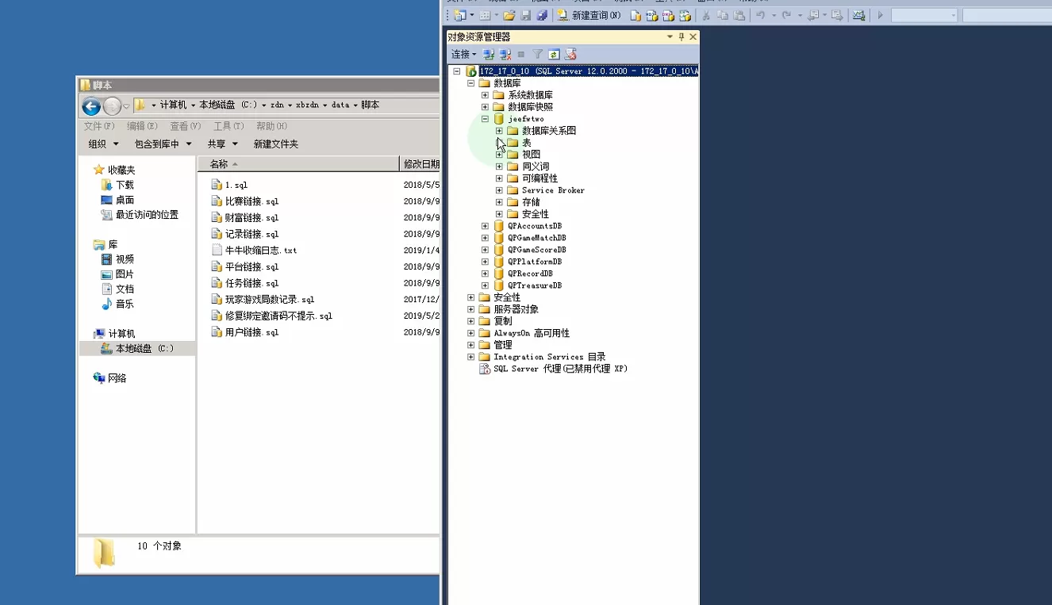Screen dimensions: 1052x605
Task: Expand the QPAccountsDB database node
Action: [x=485, y=226]
